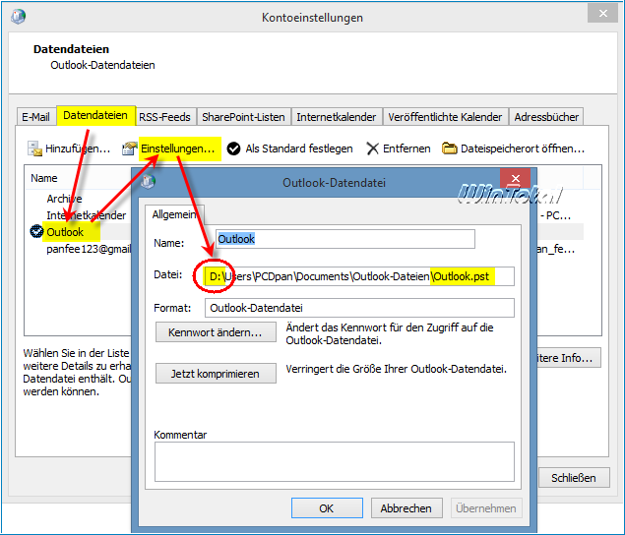Click the Entfernen X icon
Screen dimensions: 625x535
[x=372, y=149]
